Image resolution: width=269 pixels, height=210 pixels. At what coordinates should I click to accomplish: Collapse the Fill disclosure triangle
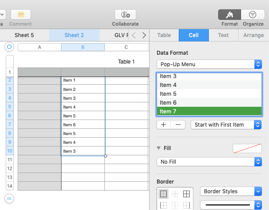[x=159, y=148]
